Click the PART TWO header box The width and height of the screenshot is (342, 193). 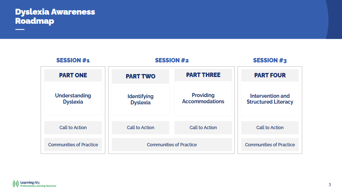coord(141,76)
